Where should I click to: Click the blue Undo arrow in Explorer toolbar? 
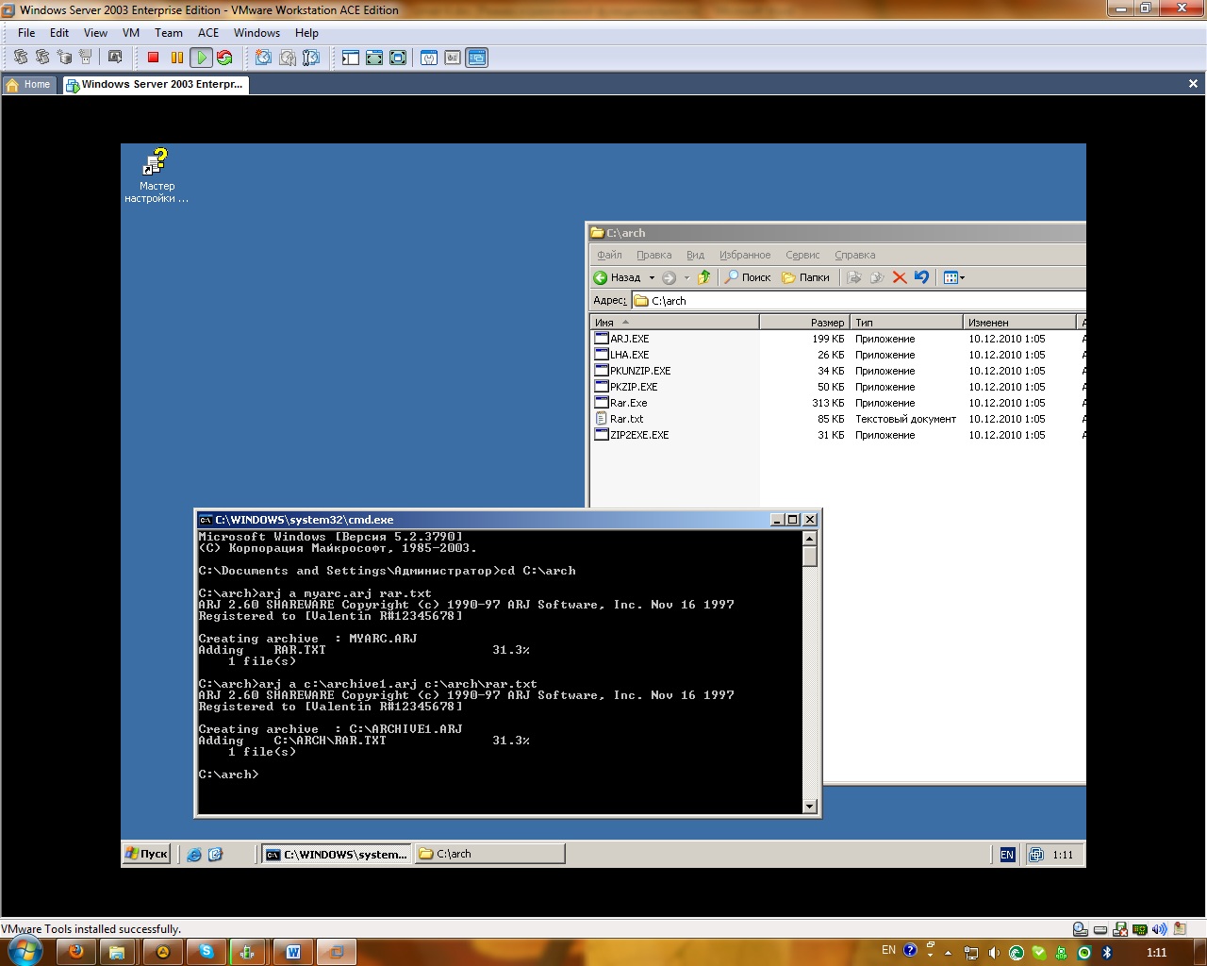click(921, 277)
